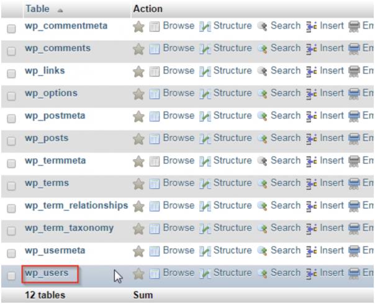This screenshot has height=304, width=375.
Task: Click the Table column header
Action: (37, 9)
